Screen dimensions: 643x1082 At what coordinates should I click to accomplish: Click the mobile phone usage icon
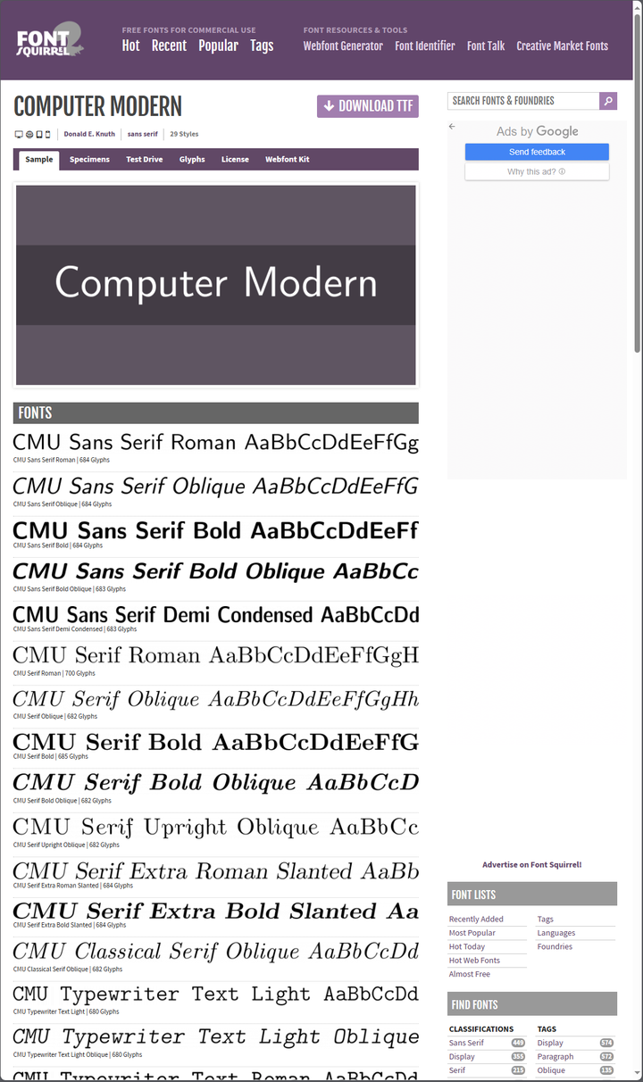tap(47, 132)
